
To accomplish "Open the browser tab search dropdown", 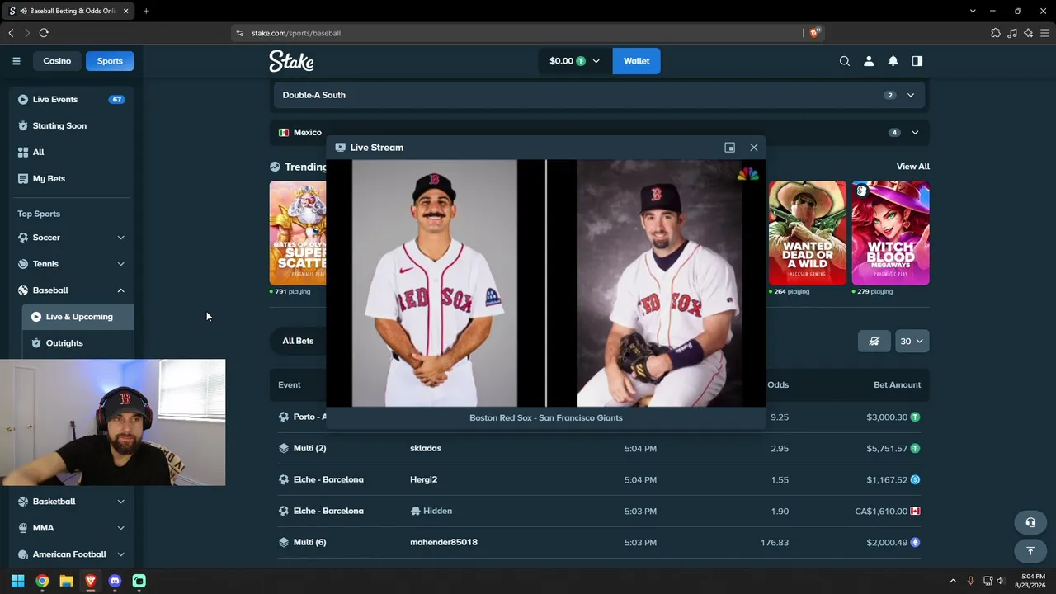I will (973, 11).
